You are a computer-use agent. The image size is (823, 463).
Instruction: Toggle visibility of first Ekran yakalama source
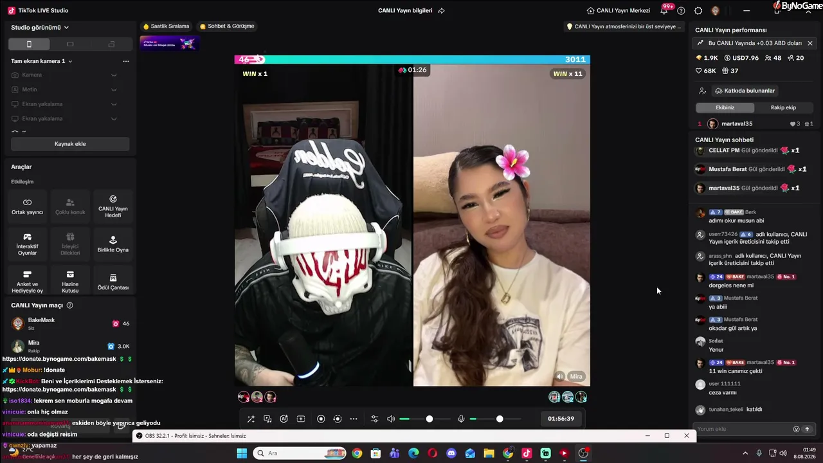[x=114, y=104]
